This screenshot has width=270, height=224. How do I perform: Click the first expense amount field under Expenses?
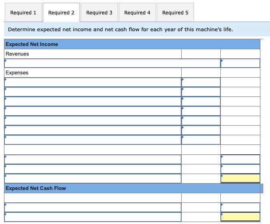pos(201,82)
